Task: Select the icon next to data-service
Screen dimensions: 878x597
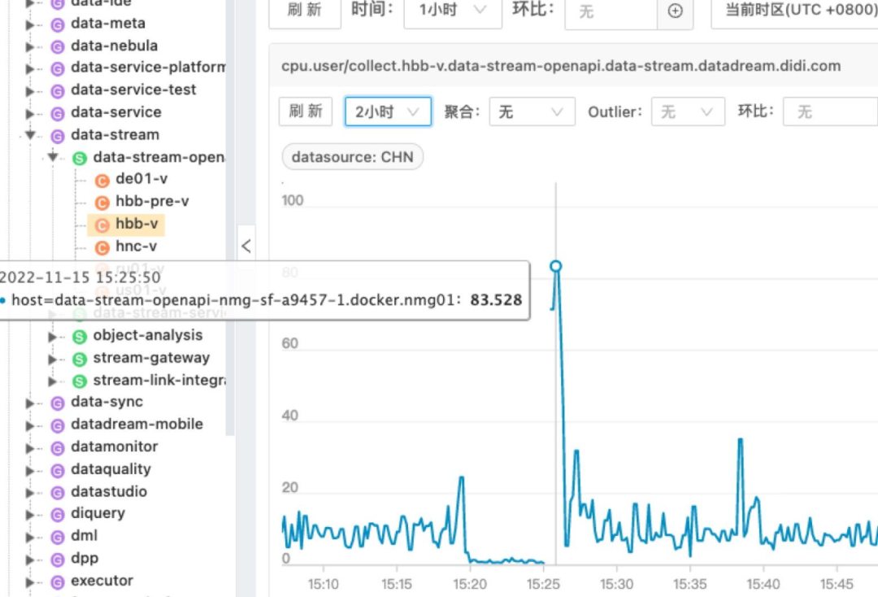Action: coord(57,114)
